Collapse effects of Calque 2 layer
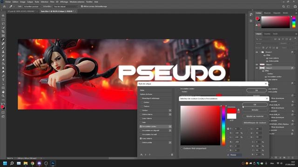 pos(295,68)
